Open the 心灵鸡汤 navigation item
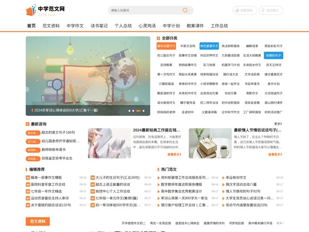The width and height of the screenshot is (309, 232). point(147,26)
